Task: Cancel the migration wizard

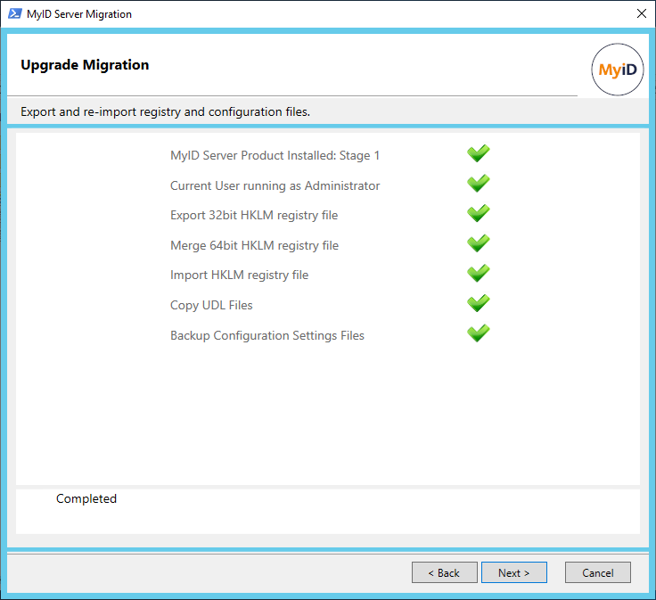Action: (597, 572)
